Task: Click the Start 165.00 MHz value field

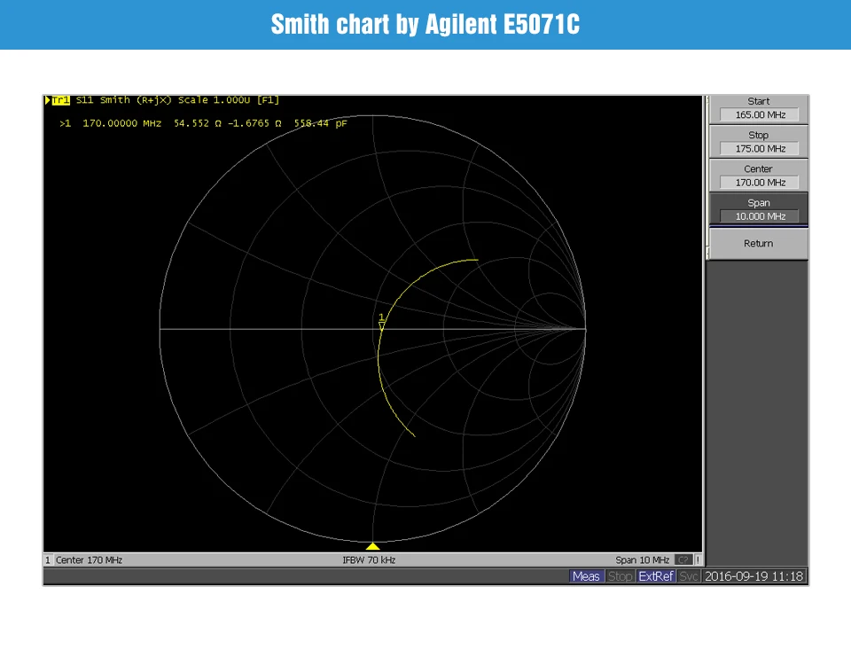Action: (x=760, y=114)
